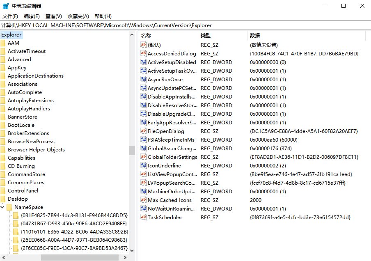
Task: Click the MachineOobeUpd... DWORD icon
Action: [x=143, y=191]
